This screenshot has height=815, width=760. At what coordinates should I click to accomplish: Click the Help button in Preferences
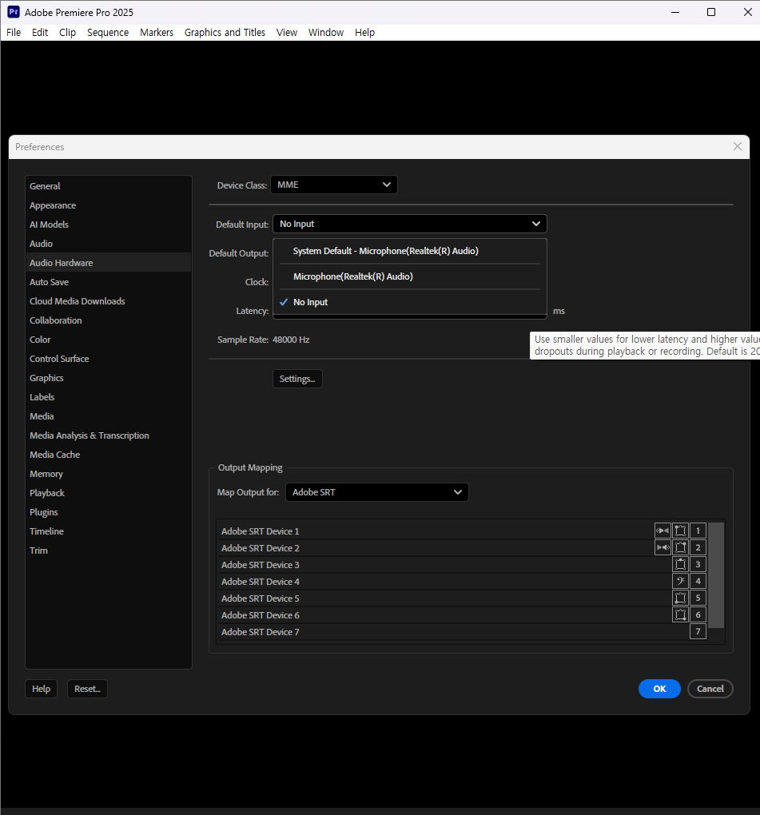pyautogui.click(x=41, y=689)
